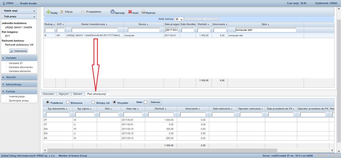Select the Wszystko radio button

tap(115, 102)
